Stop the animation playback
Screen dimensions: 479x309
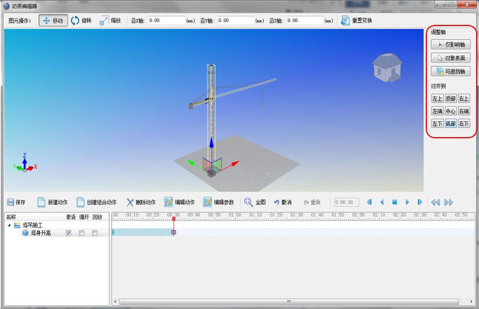(x=395, y=202)
